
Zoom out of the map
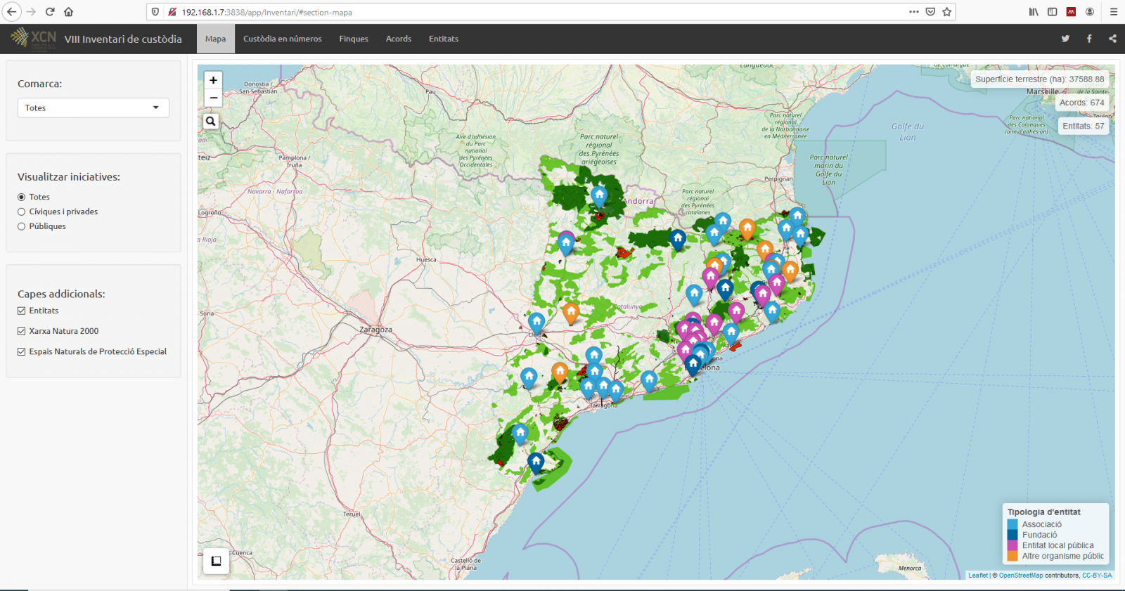tap(213, 98)
